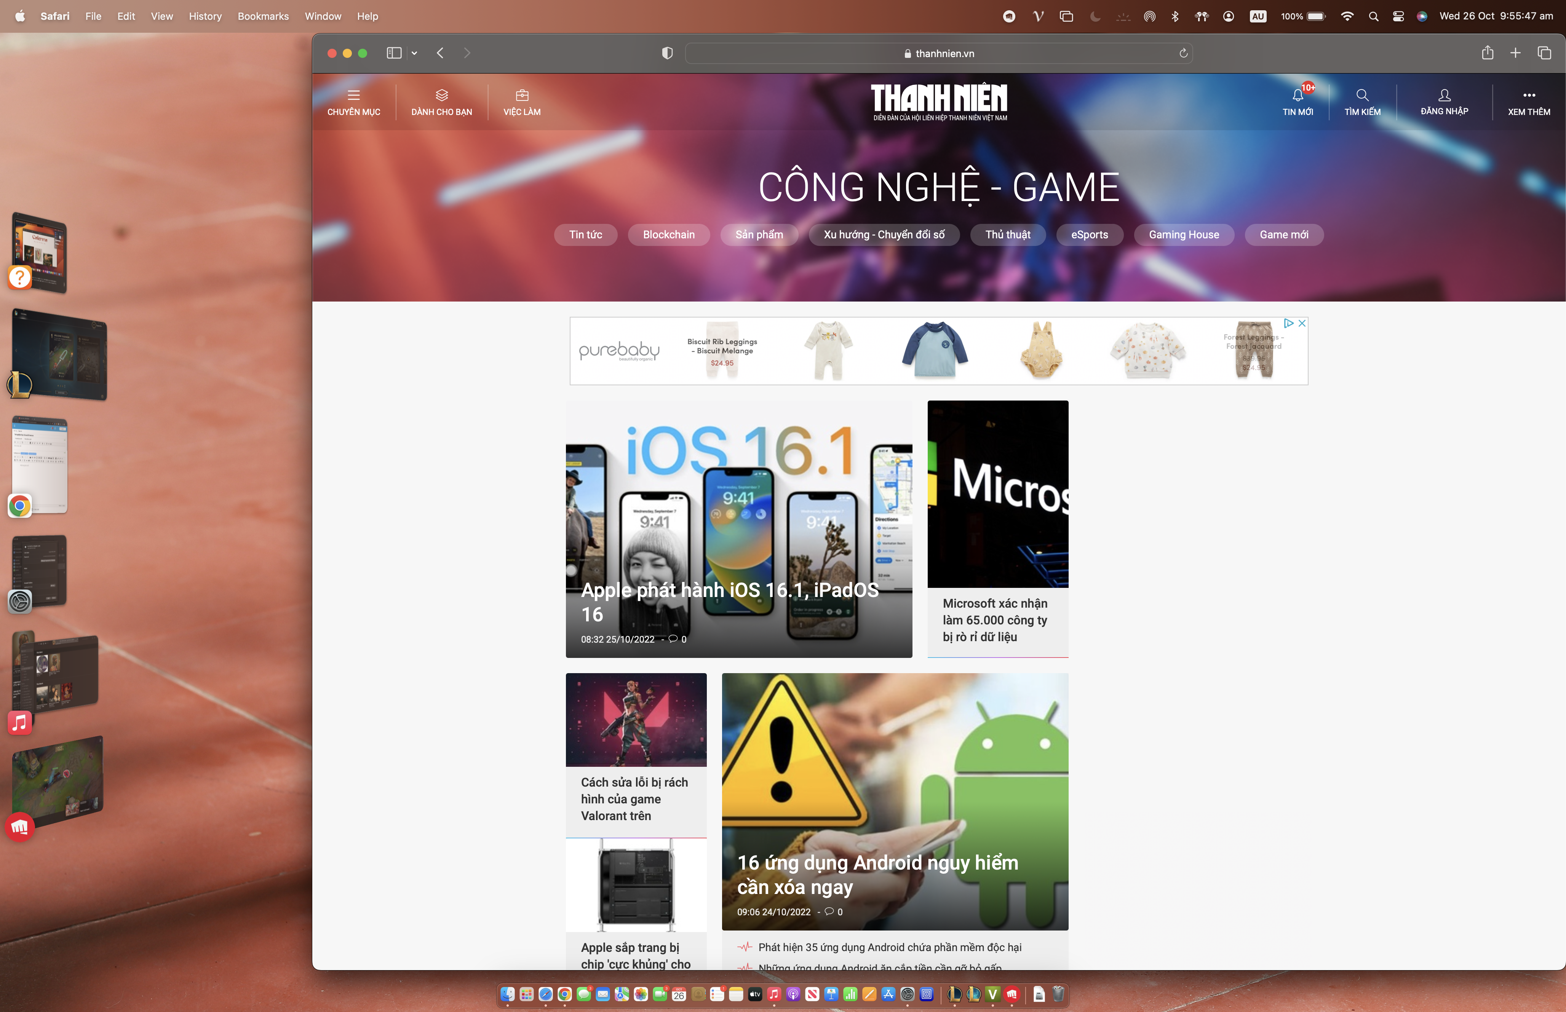The width and height of the screenshot is (1566, 1012).
Task: Select the Sản phẩm category pill
Action: [759, 235]
